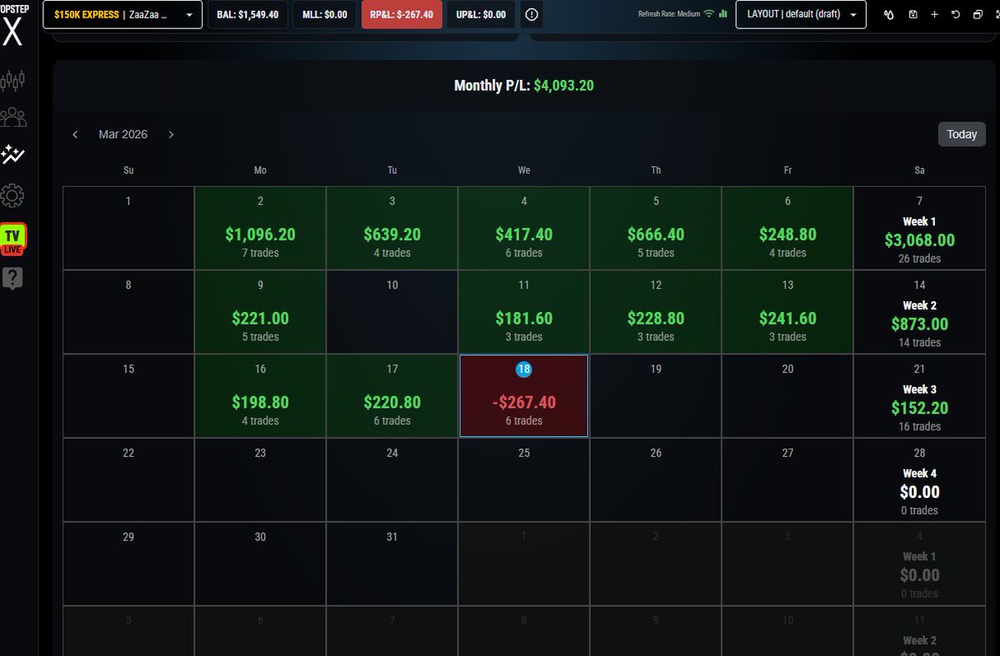Click the Refresh Rate: Medium label

[669, 14]
